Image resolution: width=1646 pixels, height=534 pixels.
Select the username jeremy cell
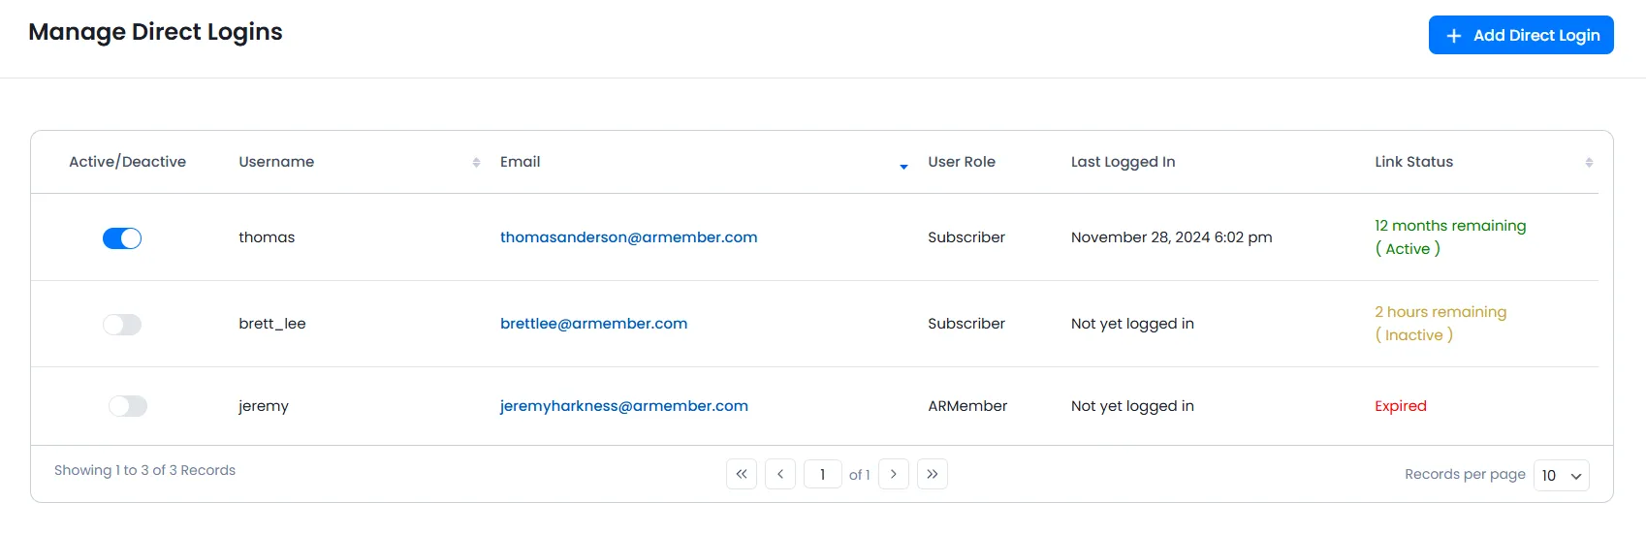click(264, 406)
